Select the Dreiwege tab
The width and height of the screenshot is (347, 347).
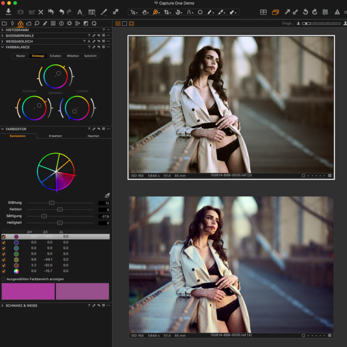[38, 56]
